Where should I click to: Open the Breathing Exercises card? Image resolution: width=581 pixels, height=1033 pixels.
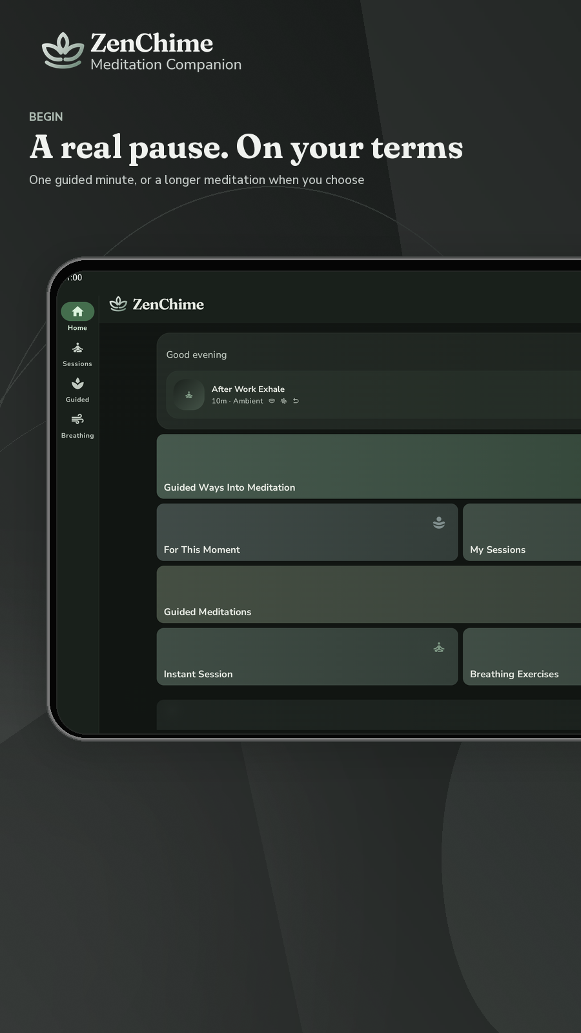pyautogui.click(x=522, y=657)
